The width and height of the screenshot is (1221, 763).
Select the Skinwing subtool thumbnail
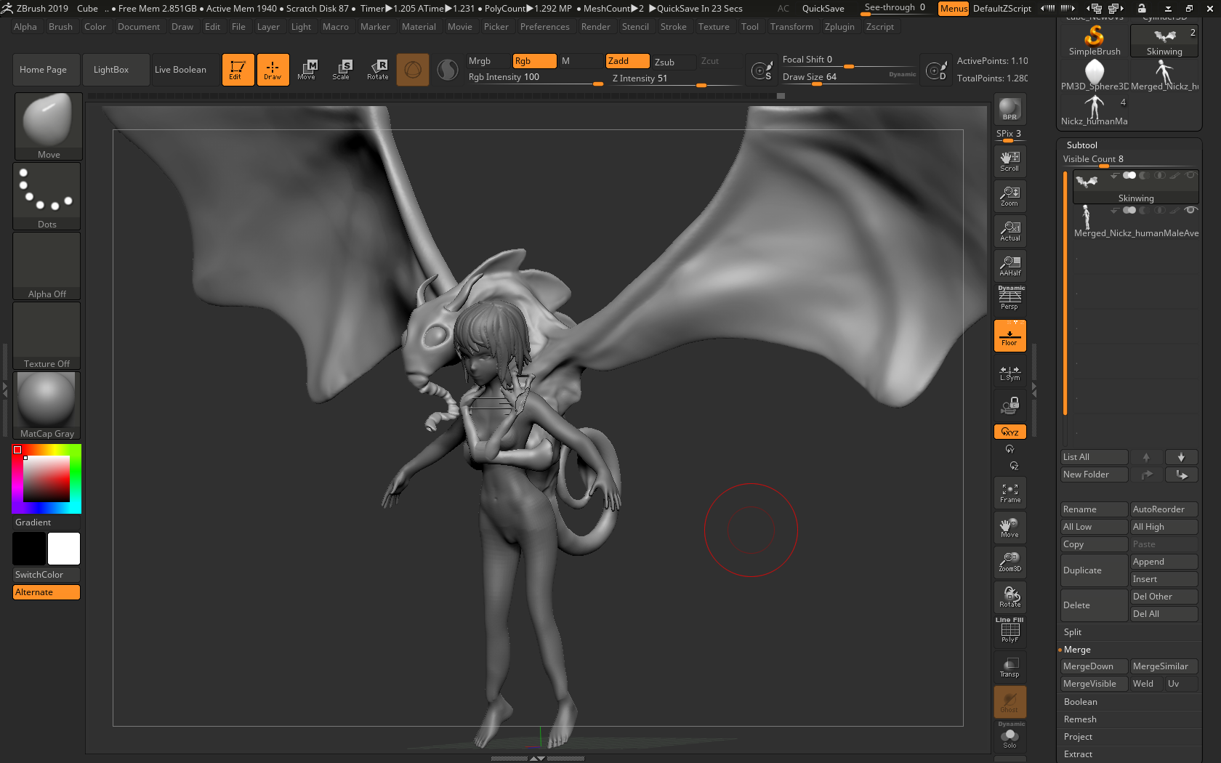(1087, 183)
